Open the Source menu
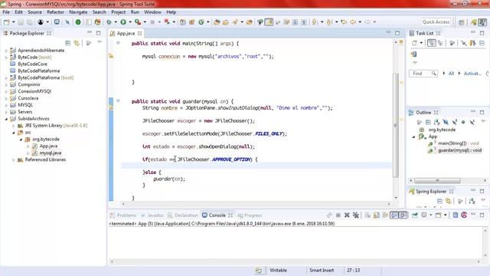The width and height of the screenshot is (490, 276). pyautogui.click(x=34, y=12)
